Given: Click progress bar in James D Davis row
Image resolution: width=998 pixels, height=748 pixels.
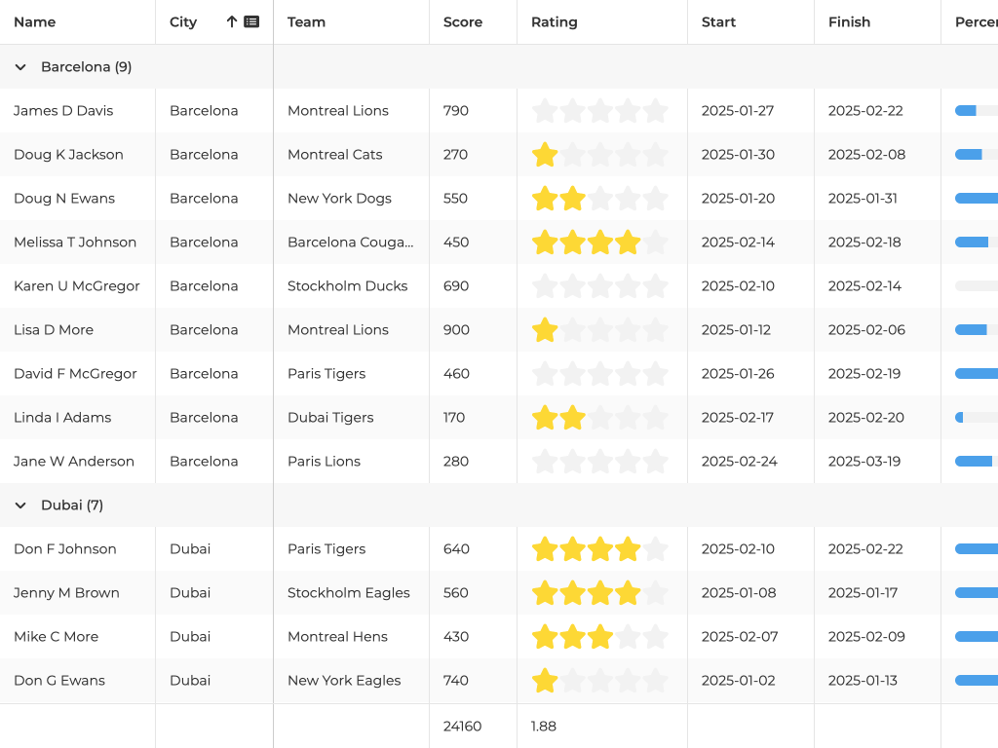Looking at the screenshot, I should coord(976,111).
